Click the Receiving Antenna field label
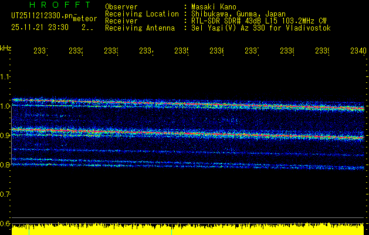Viewport: 369px width, 235px height. point(140,28)
